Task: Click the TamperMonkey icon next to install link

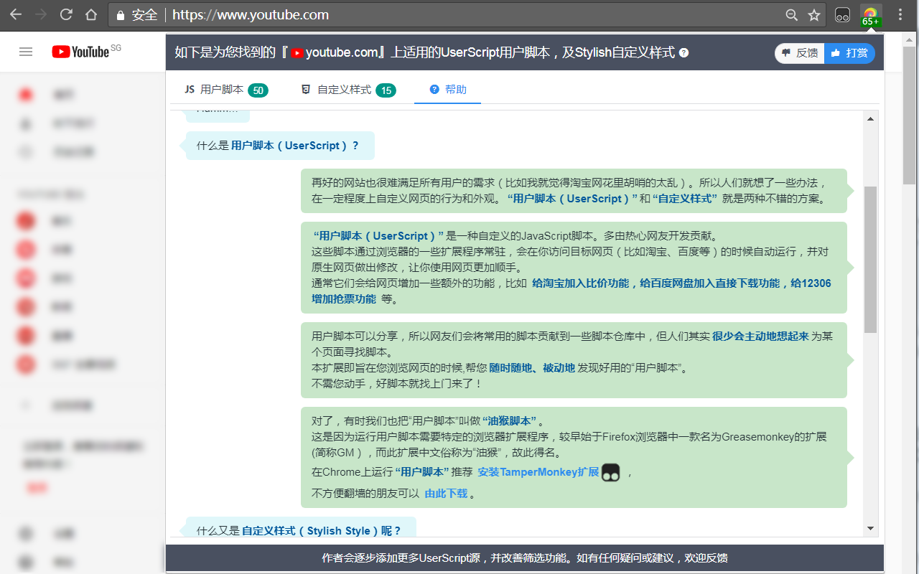Action: (x=610, y=472)
